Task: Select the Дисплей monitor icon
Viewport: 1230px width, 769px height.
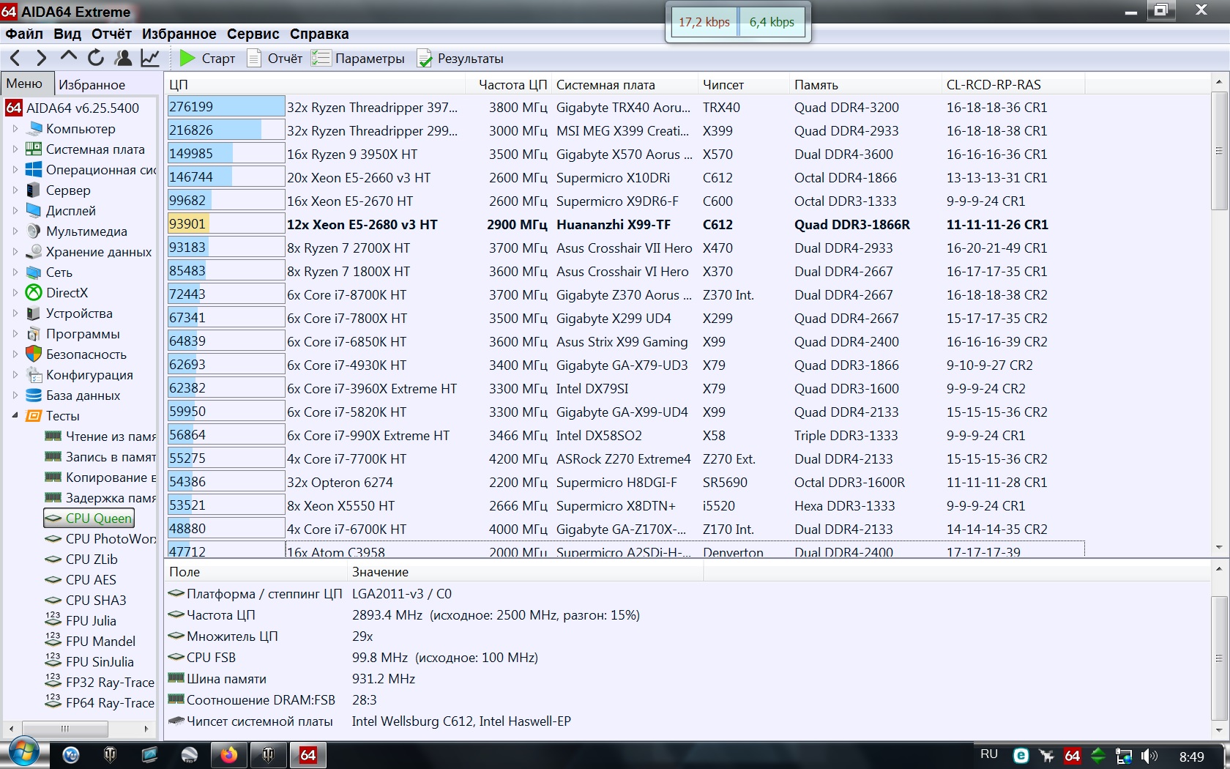Action: (x=34, y=211)
